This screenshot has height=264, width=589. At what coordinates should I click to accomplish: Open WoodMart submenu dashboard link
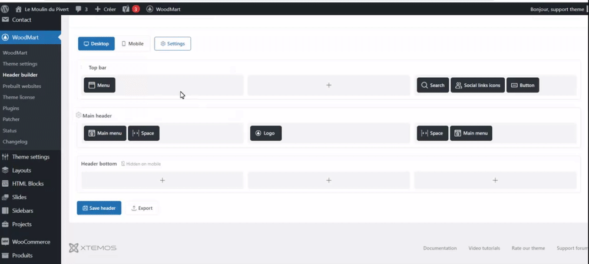tap(15, 53)
